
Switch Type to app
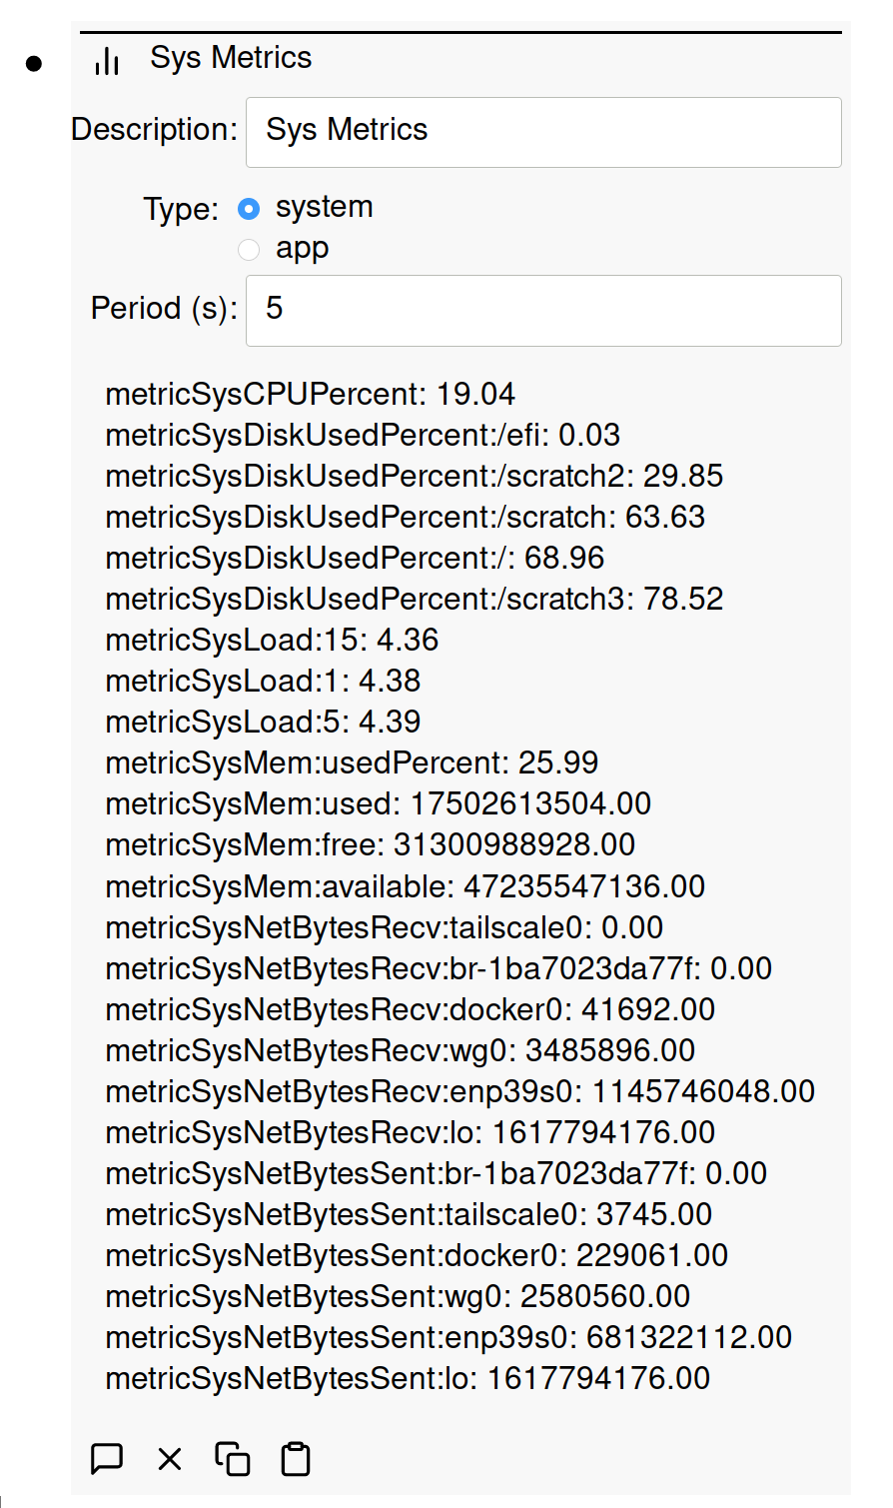[x=249, y=250]
